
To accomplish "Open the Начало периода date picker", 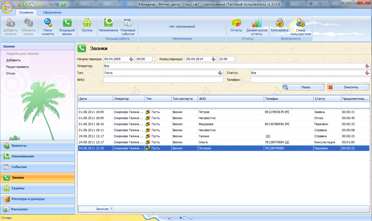I will (x=131, y=59).
